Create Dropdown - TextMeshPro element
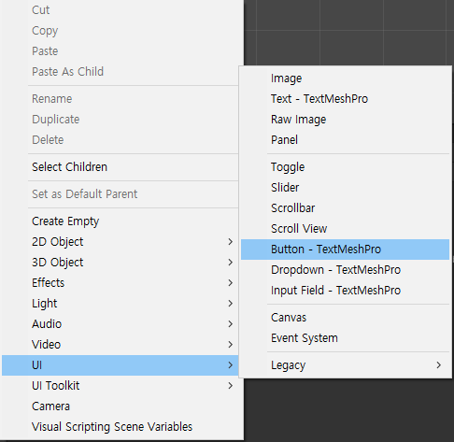Viewport: 454px width, 442px height. point(345,270)
